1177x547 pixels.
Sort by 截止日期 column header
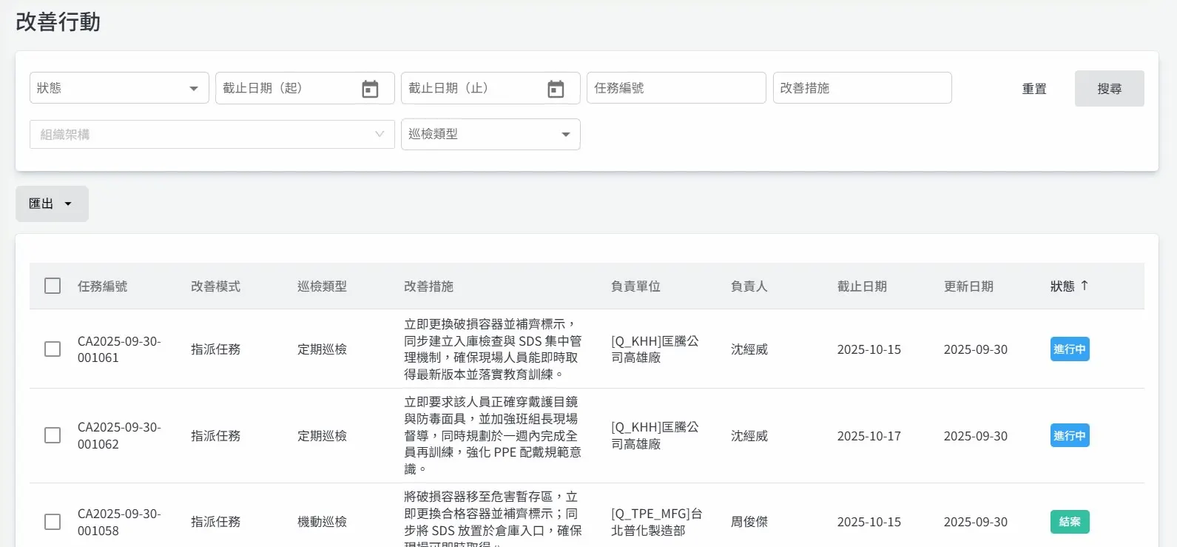(862, 286)
